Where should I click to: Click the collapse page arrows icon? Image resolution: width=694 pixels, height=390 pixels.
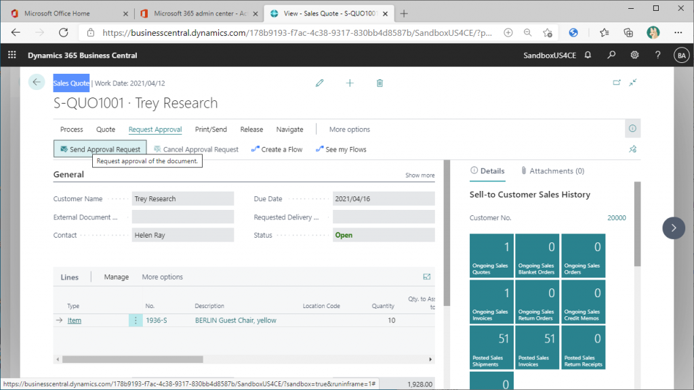coord(633,82)
